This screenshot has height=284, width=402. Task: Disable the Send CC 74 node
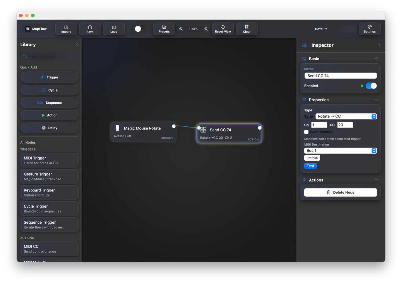pos(371,86)
